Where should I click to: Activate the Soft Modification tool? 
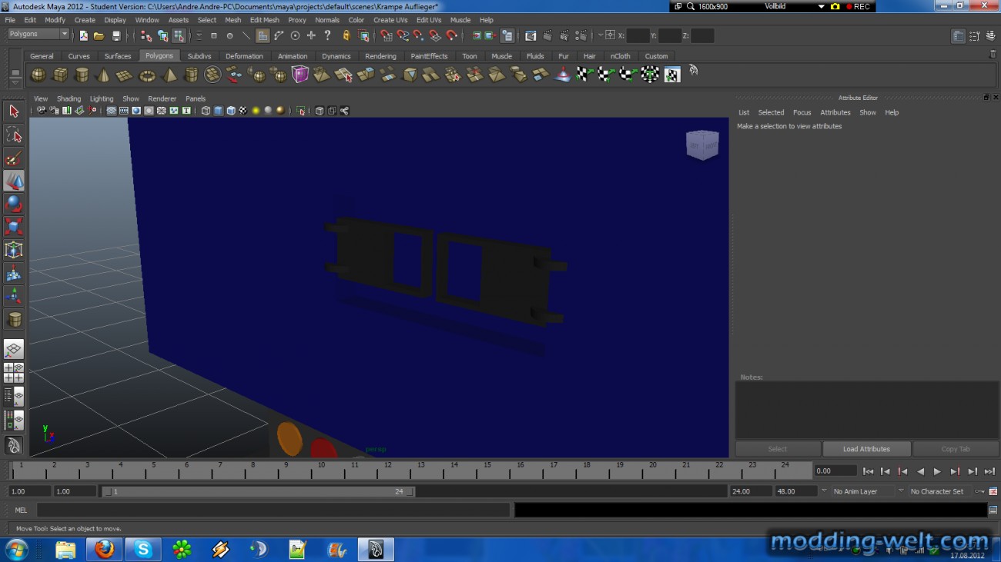pyautogui.click(x=13, y=272)
